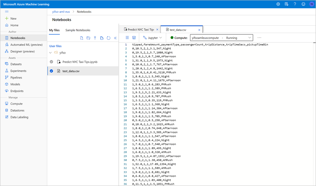Click the more options ellipsis in toolbar
Screen dimensions: 316x186
(259, 38)
